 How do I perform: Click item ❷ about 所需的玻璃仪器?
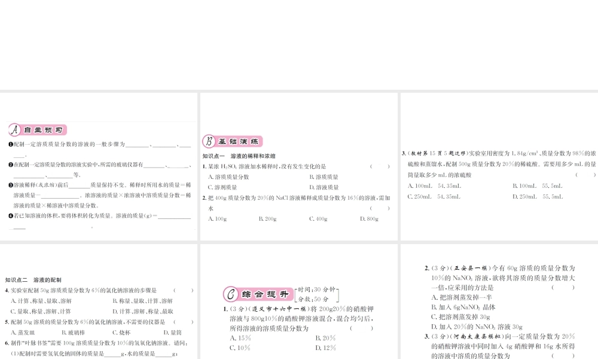coord(99,170)
